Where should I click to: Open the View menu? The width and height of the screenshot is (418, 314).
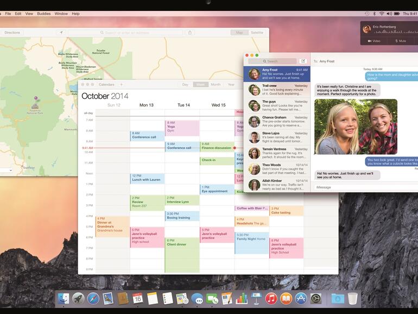(x=29, y=14)
